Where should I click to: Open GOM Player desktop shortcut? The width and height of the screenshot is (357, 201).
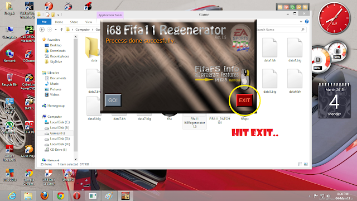(x=28, y=152)
